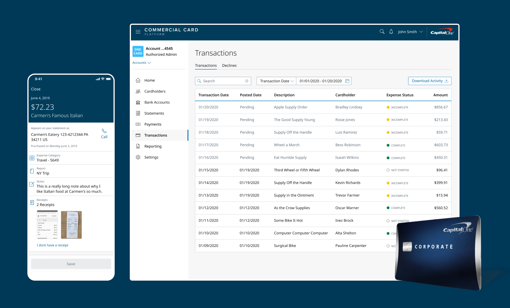Click in the transactions Search field
The image size is (510, 308).
point(222,81)
